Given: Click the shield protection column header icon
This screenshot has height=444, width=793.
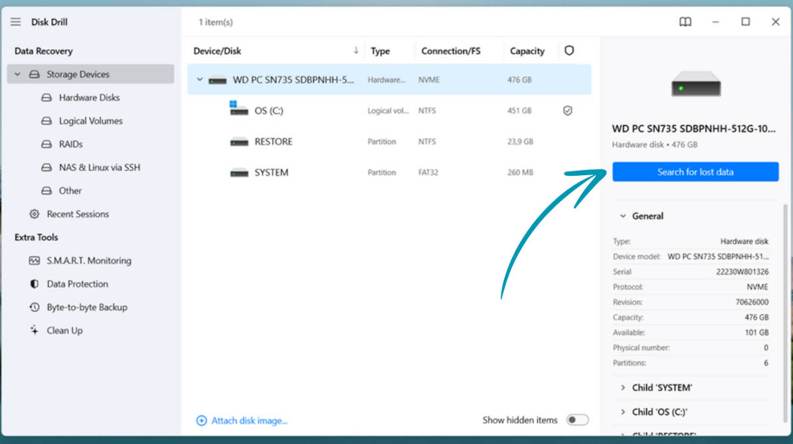Looking at the screenshot, I should [x=569, y=50].
